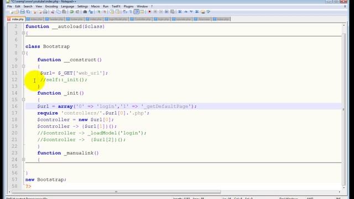The height and width of the screenshot is (199, 354).
Task: Click the vertical scrollbar down arrow
Action: [344, 187]
